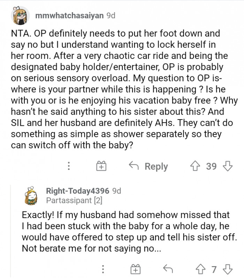Open more options on mmwhatchasaiyan's comment
The height and width of the screenshot is (278, 244).
click(x=69, y=166)
